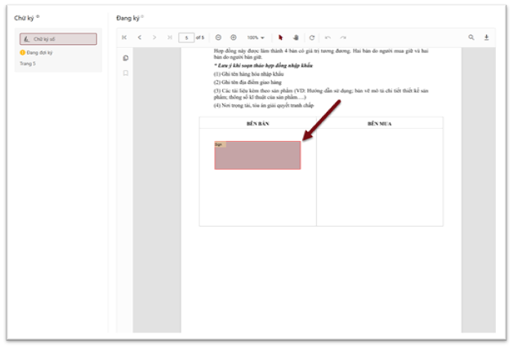Activate the hand pan tool
The width and height of the screenshot is (513, 348).
coord(296,37)
